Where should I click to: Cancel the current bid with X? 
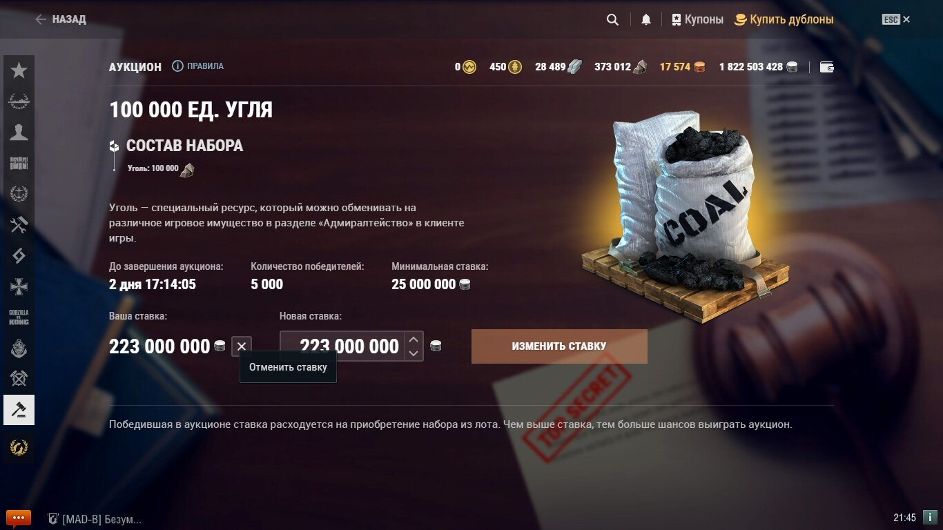click(242, 346)
